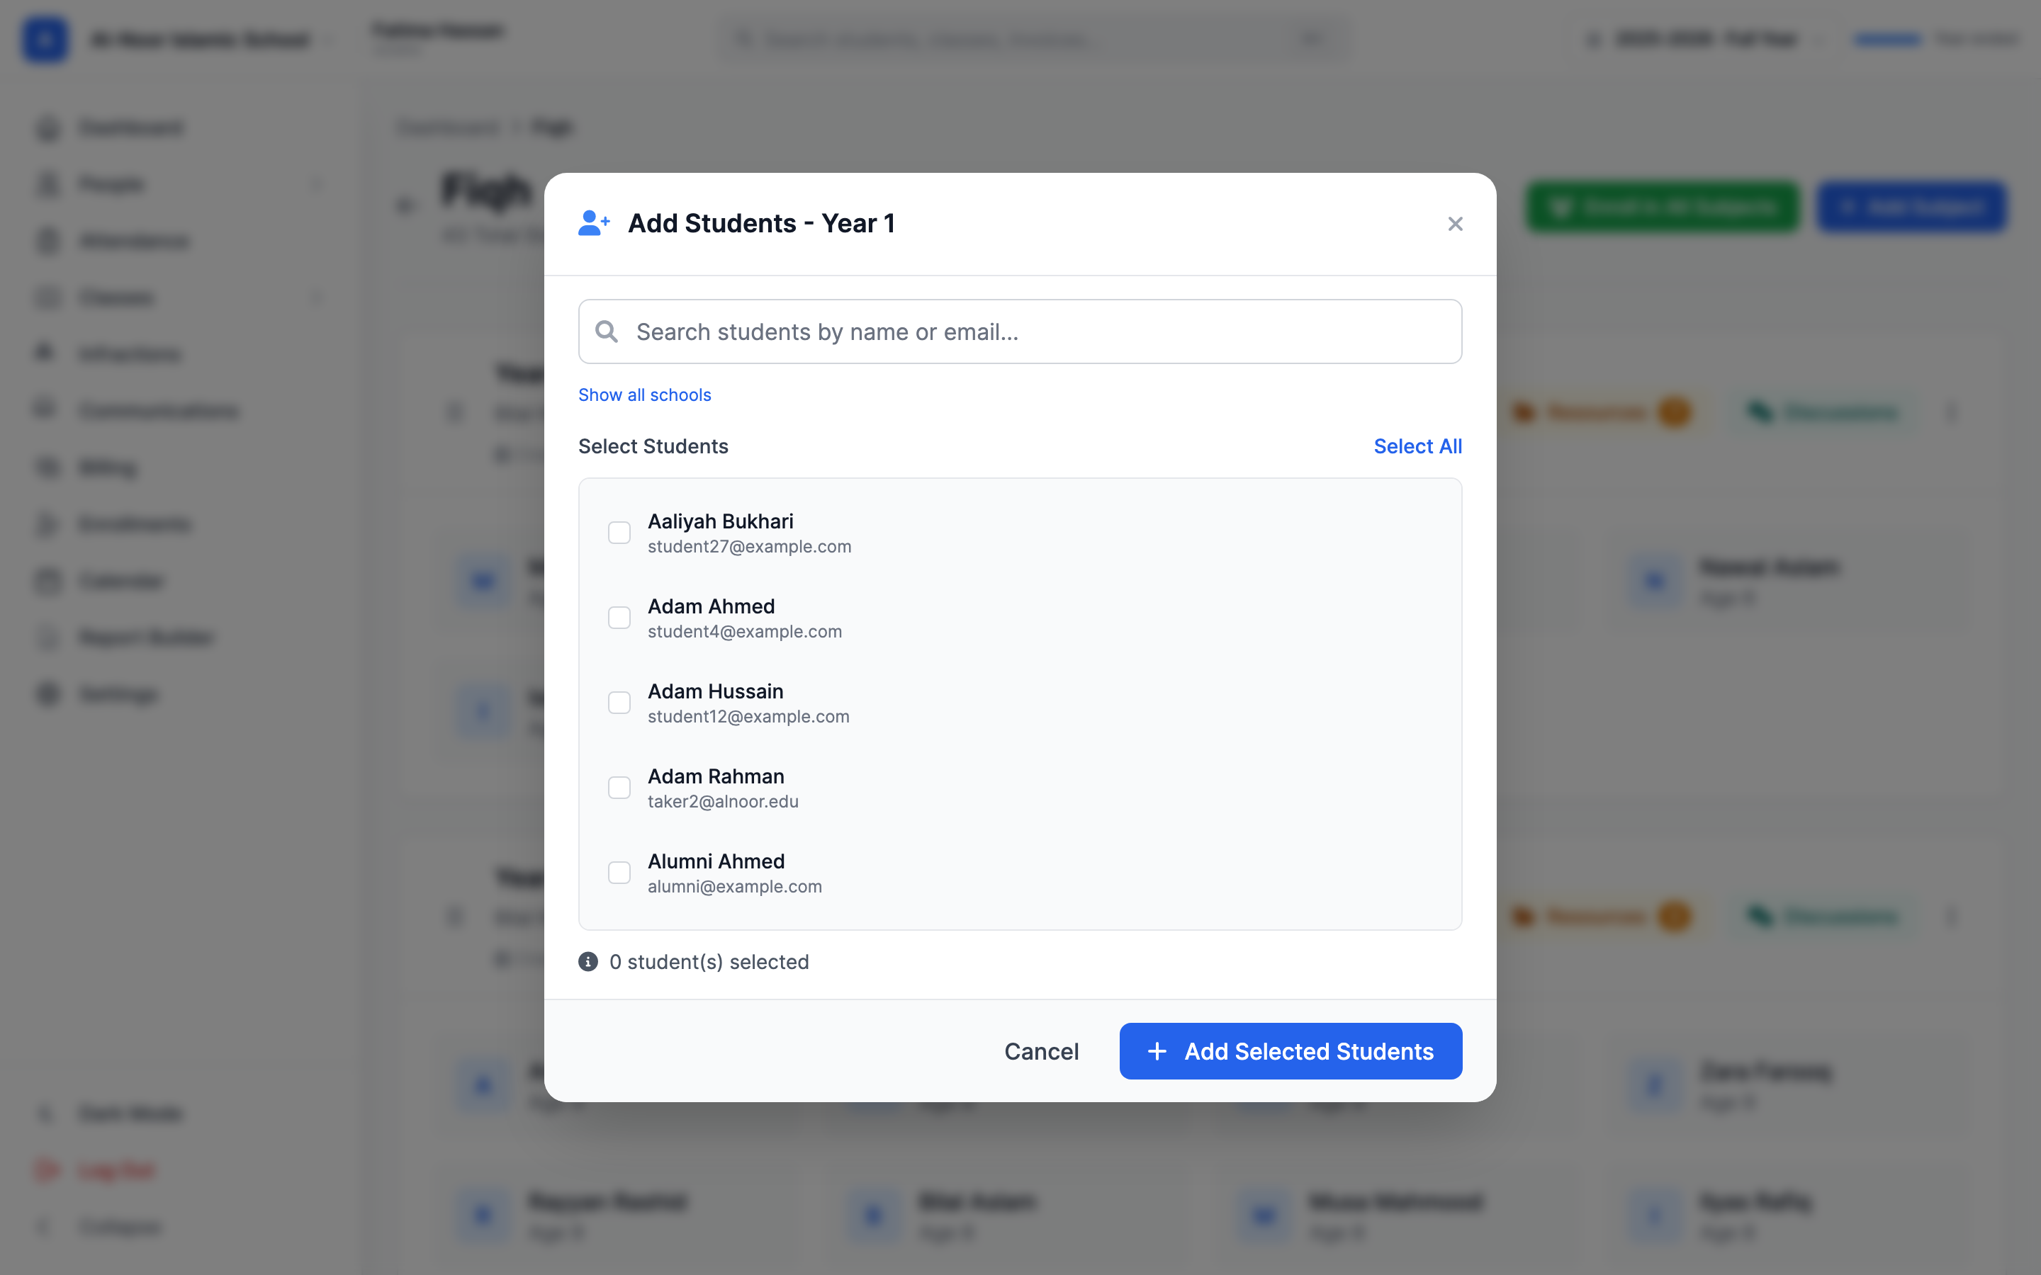Click Select All link
The height and width of the screenshot is (1275, 2041).
pos(1418,446)
